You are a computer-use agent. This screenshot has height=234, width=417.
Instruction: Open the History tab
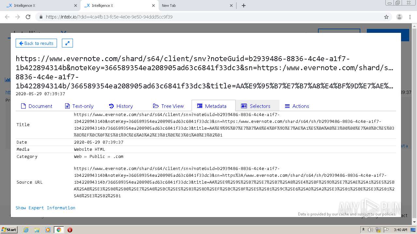click(x=121, y=106)
